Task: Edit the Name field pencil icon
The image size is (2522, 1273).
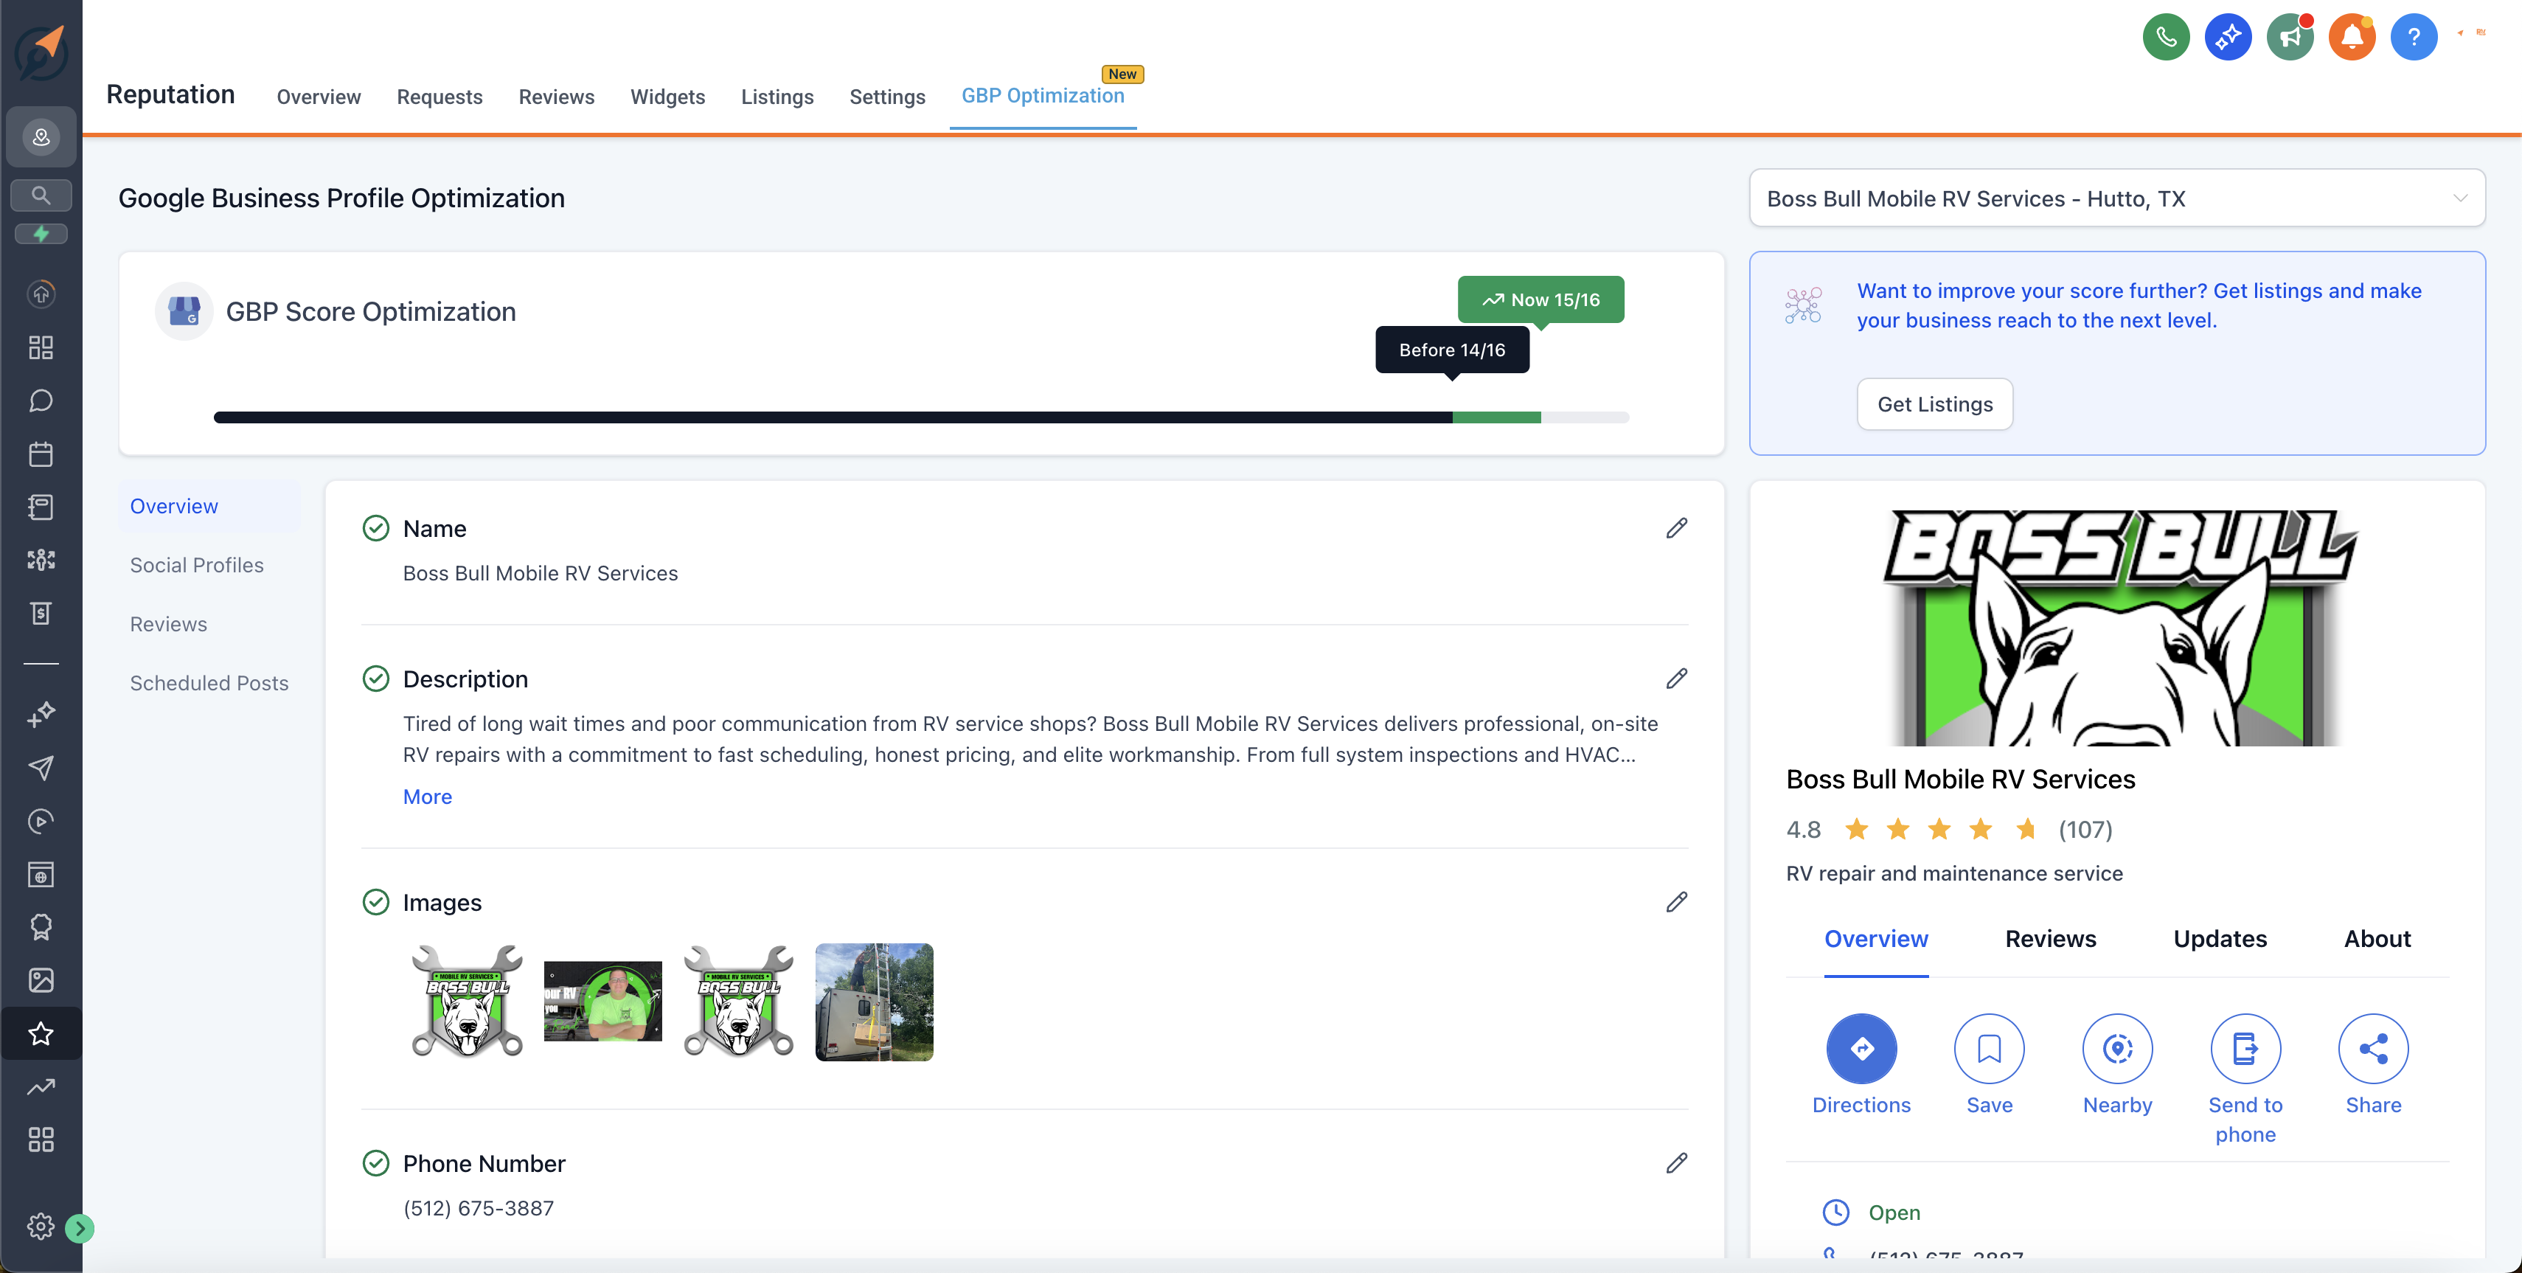Action: (x=1676, y=529)
